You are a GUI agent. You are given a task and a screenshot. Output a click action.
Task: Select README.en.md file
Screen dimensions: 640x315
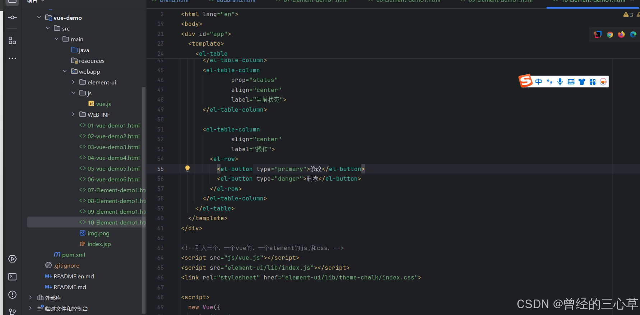coord(69,276)
